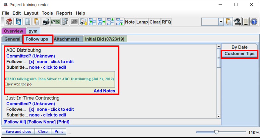The width and height of the screenshot is (261, 138).
Task: Click Save and close button
Action: tap(18, 131)
